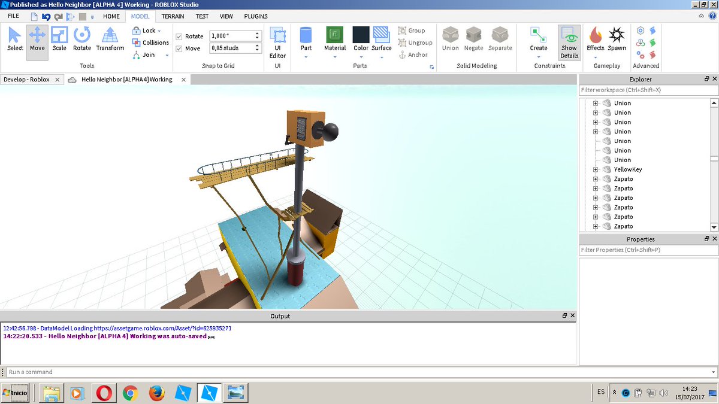Open the Effects dropdown arrow

[595, 57]
